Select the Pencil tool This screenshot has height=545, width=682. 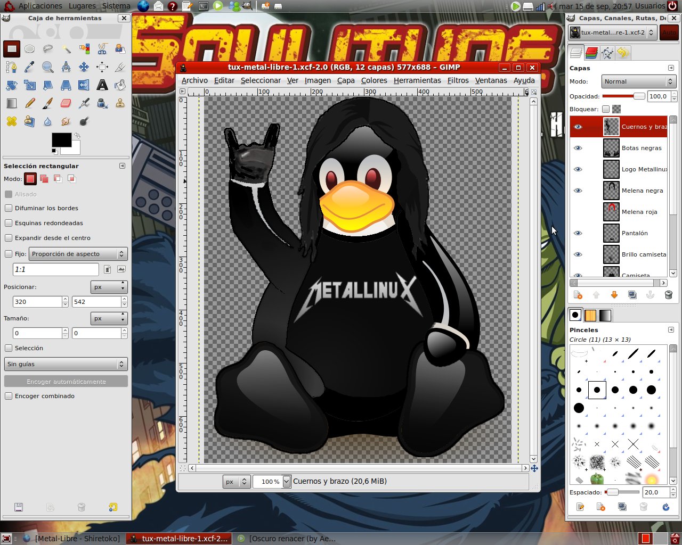30,103
